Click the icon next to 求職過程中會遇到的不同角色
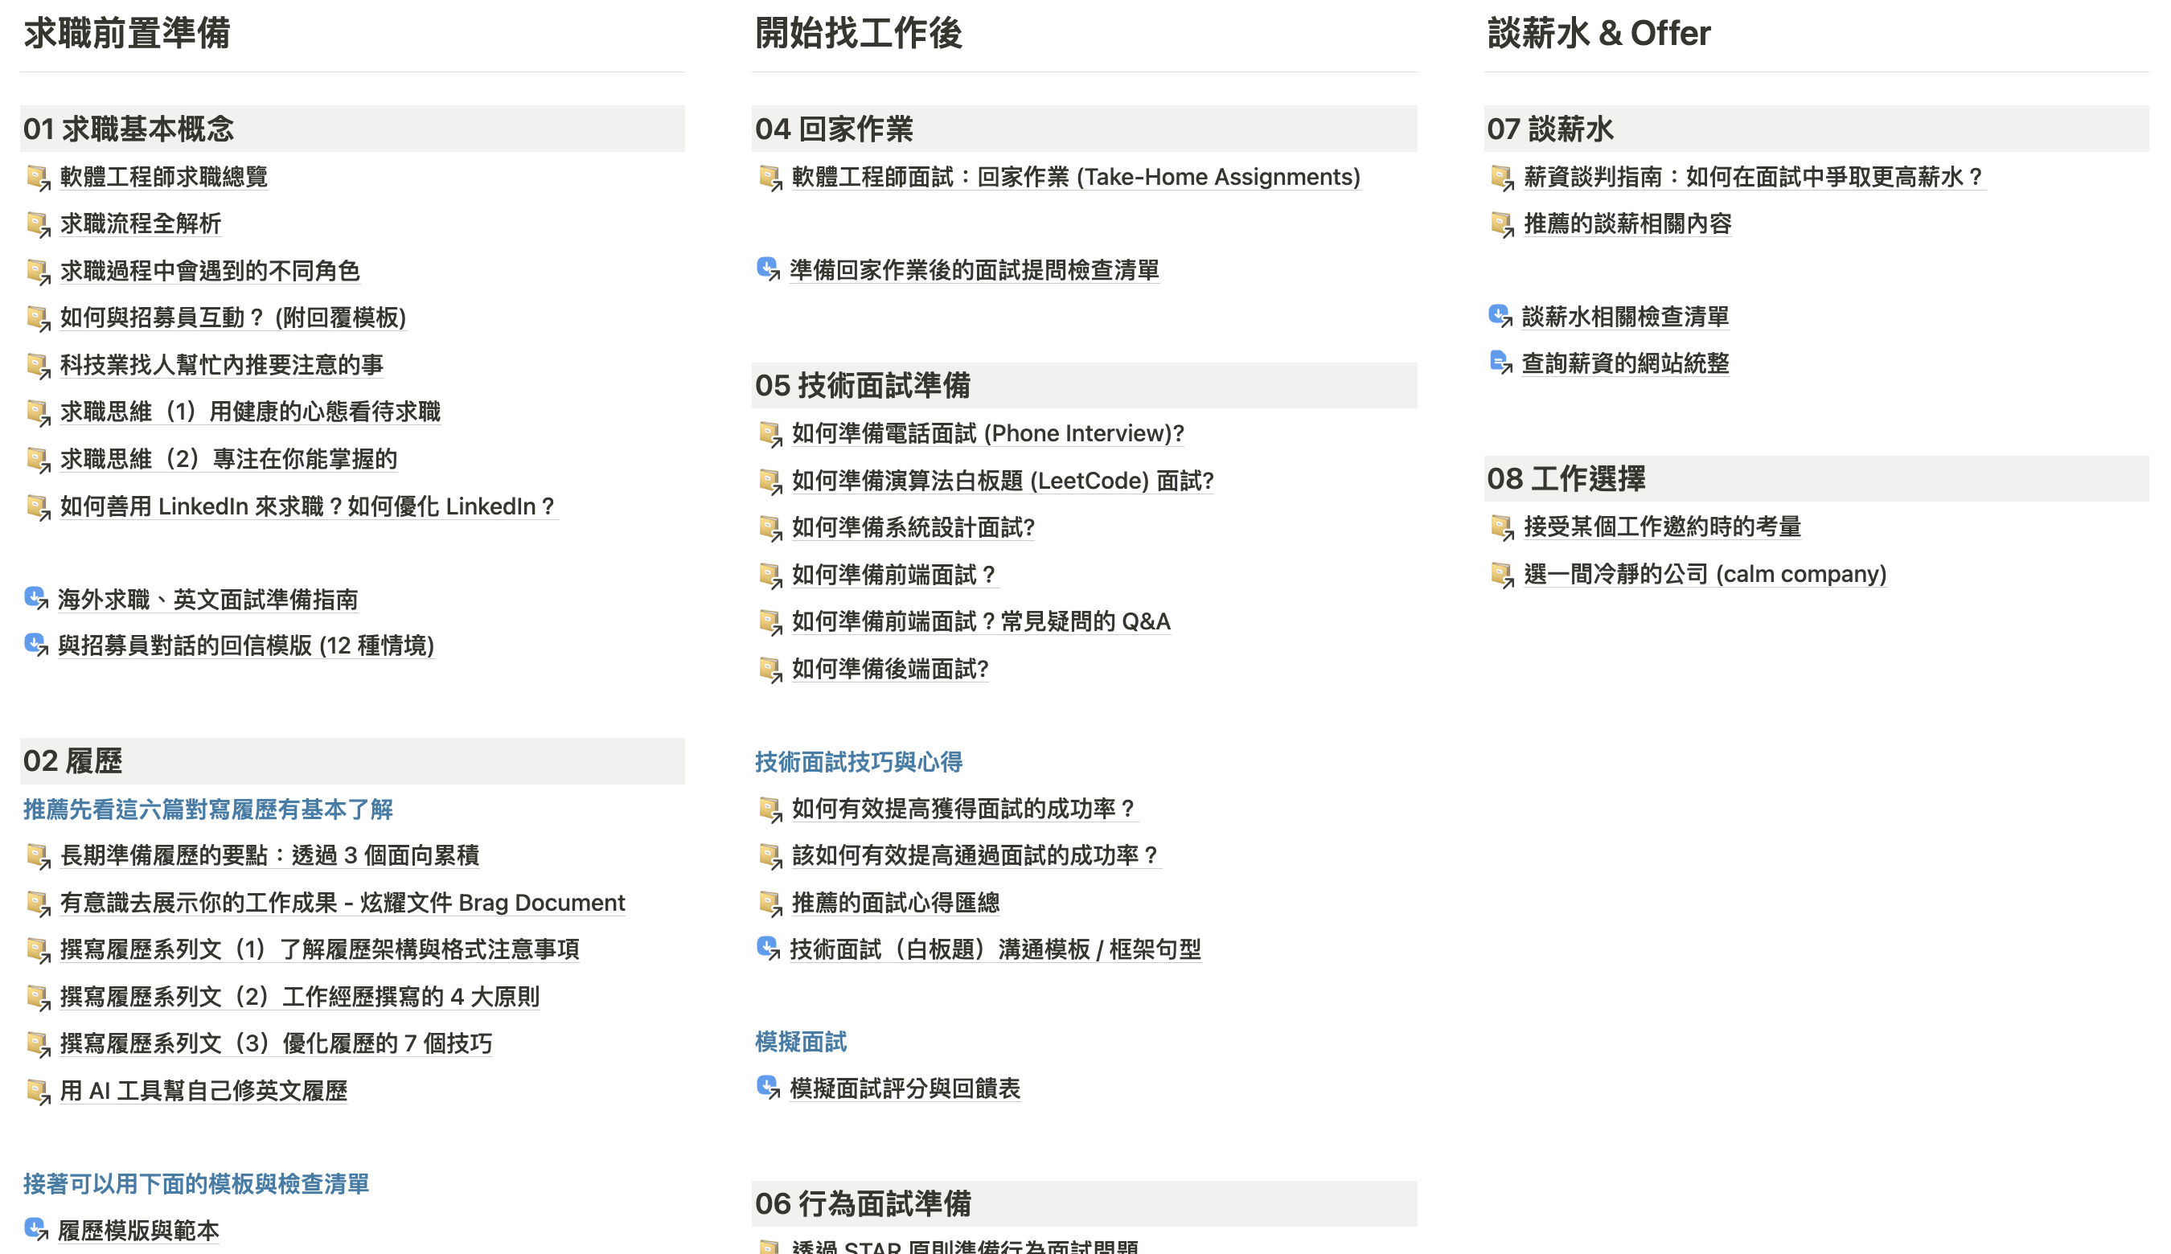This screenshot has width=2171, height=1254. coord(38,272)
